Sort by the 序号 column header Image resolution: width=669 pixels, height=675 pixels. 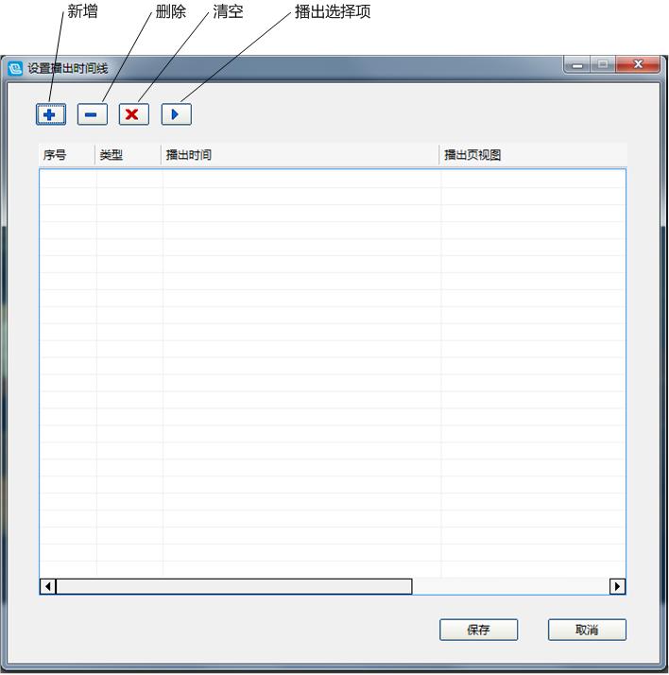[67, 155]
